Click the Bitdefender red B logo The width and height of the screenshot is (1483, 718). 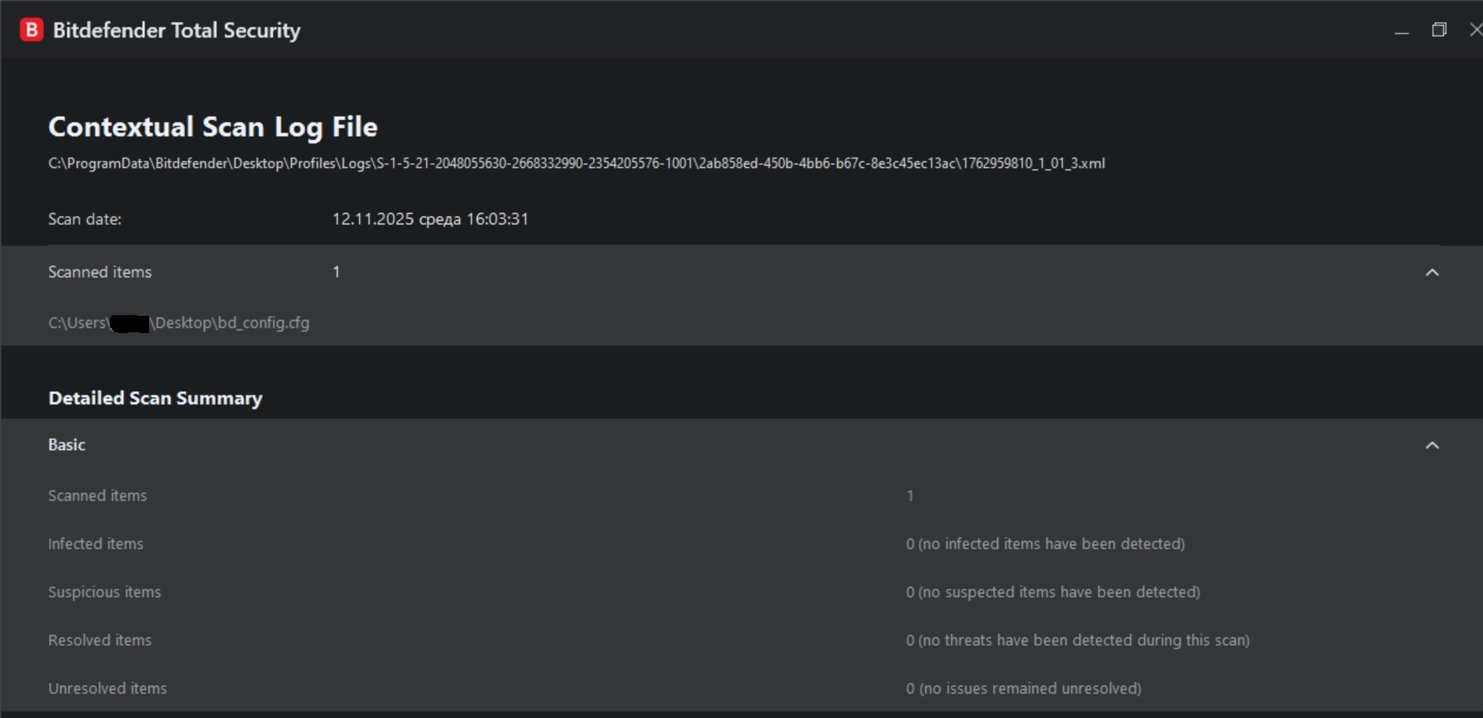(x=31, y=31)
